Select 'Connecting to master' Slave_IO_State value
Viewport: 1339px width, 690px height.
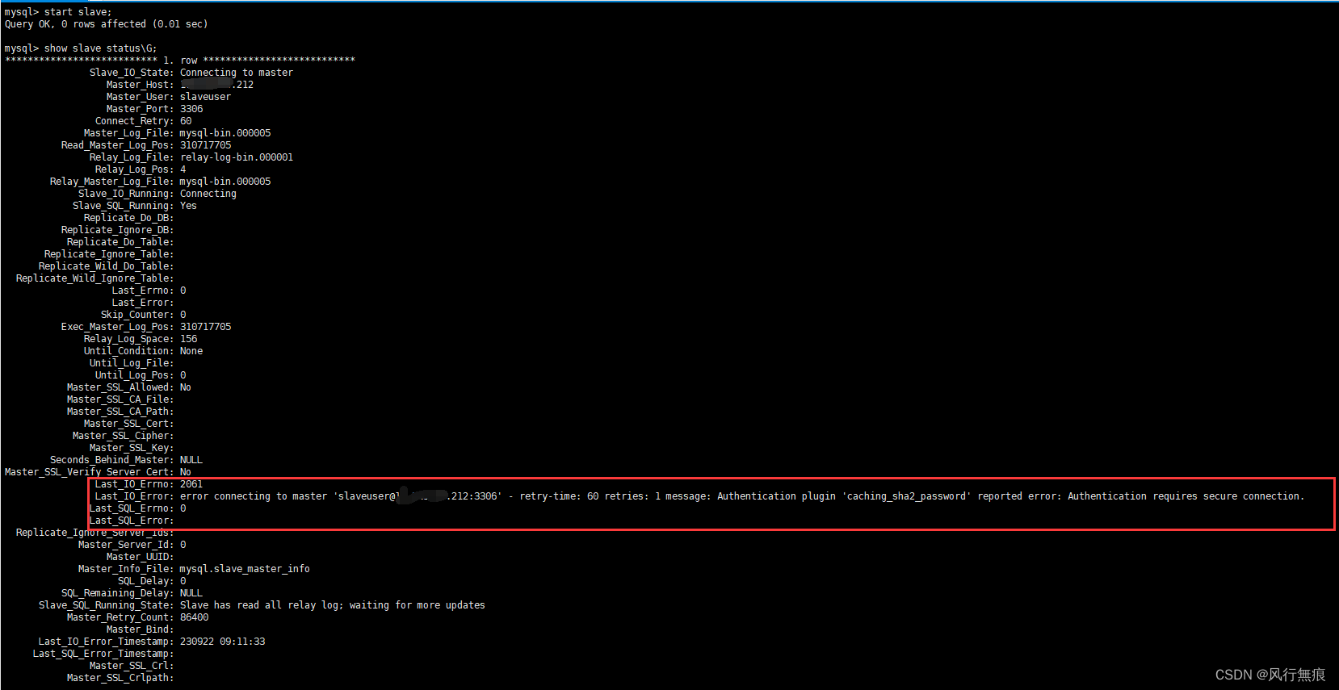point(237,73)
